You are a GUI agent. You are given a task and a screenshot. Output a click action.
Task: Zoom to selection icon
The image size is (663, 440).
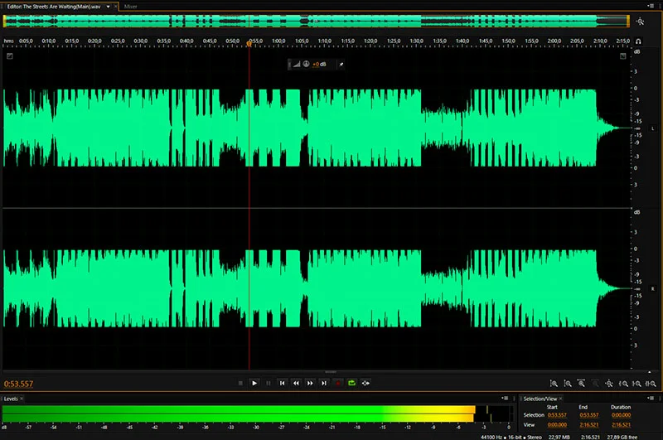pyautogui.click(x=651, y=384)
